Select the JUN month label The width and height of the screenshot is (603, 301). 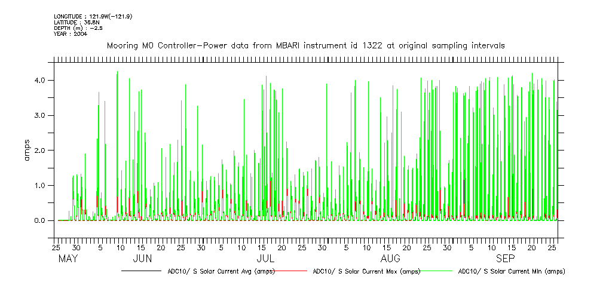tap(142, 259)
